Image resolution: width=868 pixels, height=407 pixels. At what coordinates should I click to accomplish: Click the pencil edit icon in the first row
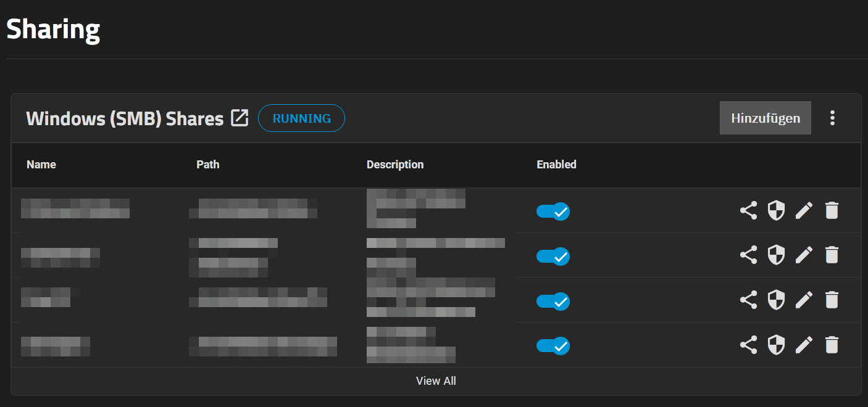click(804, 211)
